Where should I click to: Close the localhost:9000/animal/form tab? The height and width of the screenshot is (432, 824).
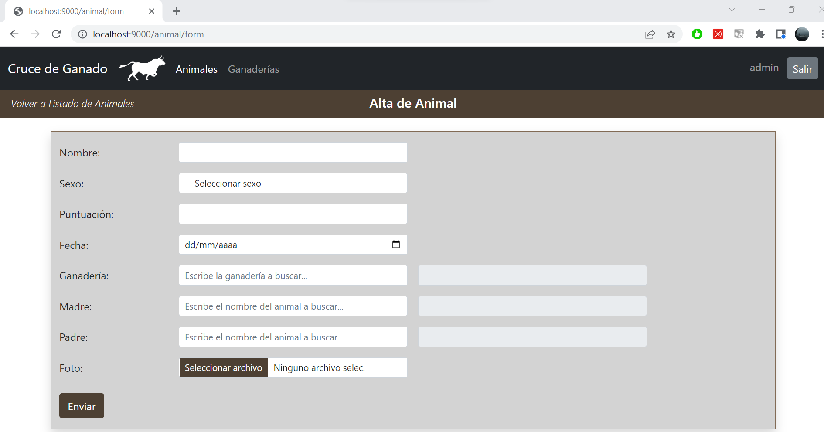tap(152, 11)
